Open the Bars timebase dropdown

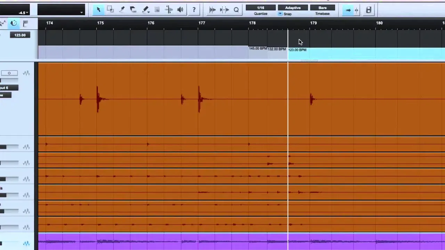tap(322, 8)
